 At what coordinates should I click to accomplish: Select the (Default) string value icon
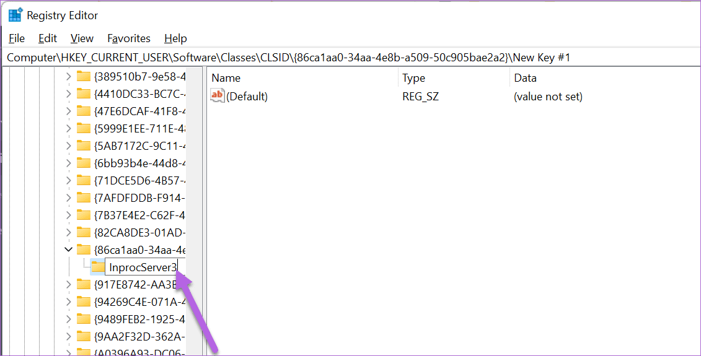coord(218,95)
